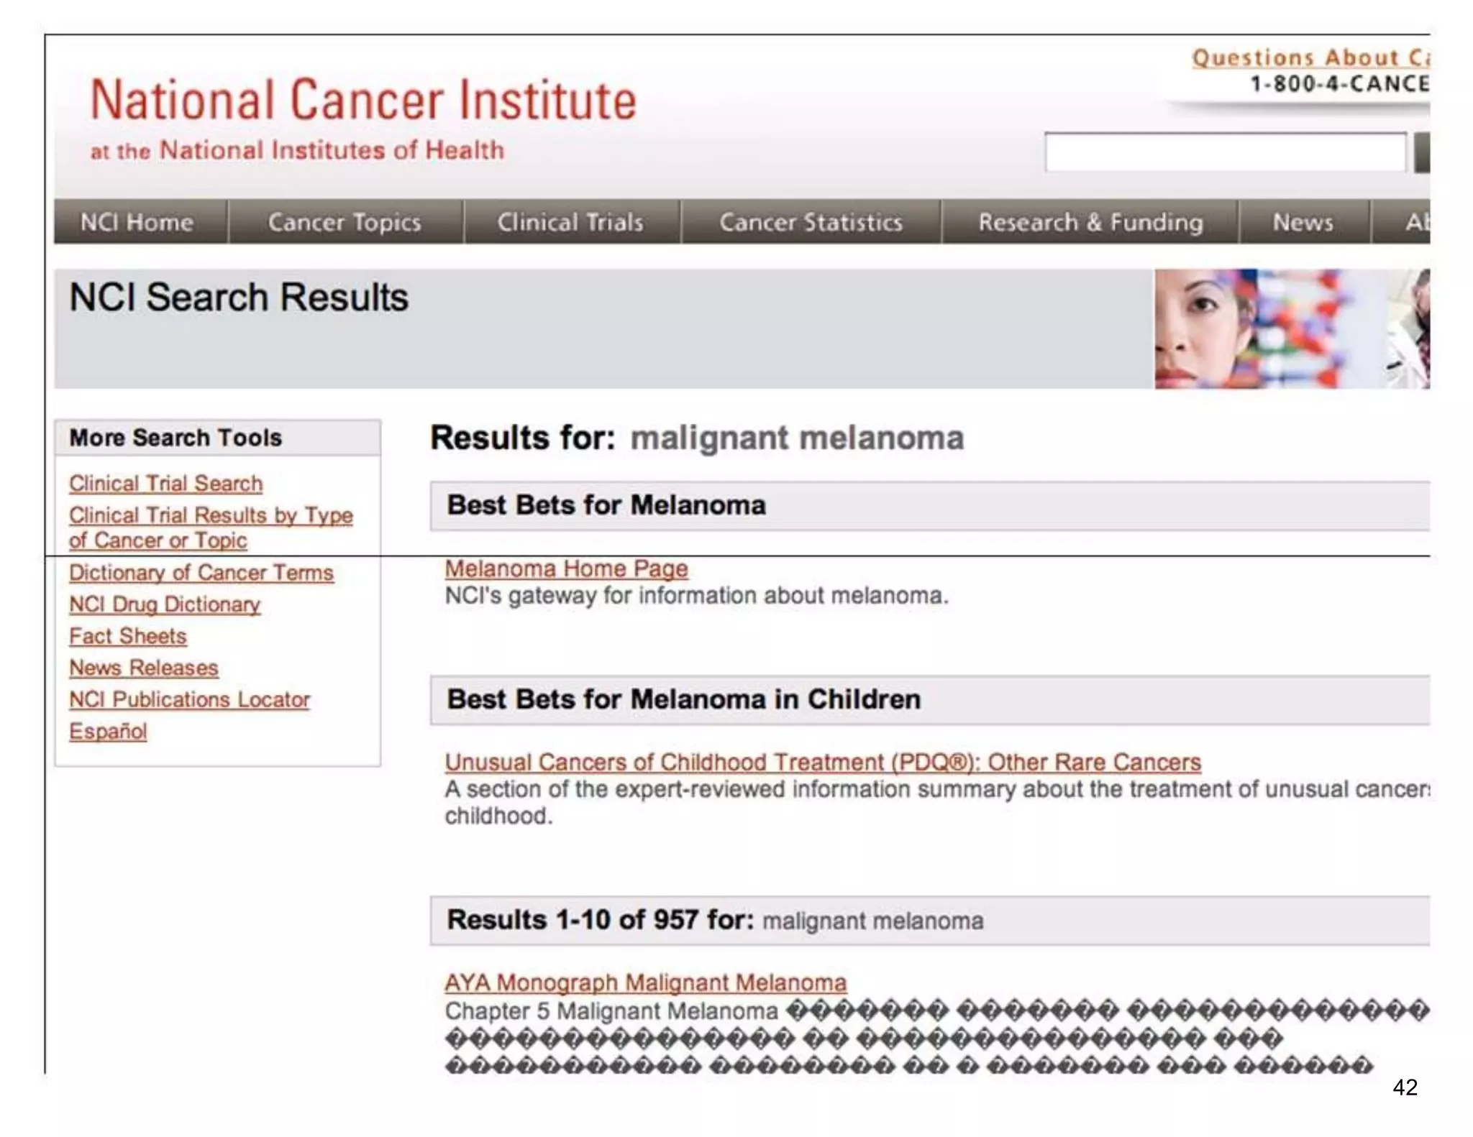1473x1137 pixels.
Task: Click the site search input field
Action: [x=1225, y=152]
